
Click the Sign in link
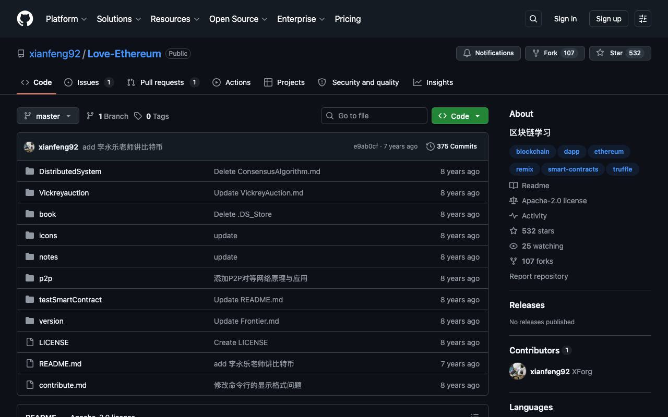[x=565, y=19]
